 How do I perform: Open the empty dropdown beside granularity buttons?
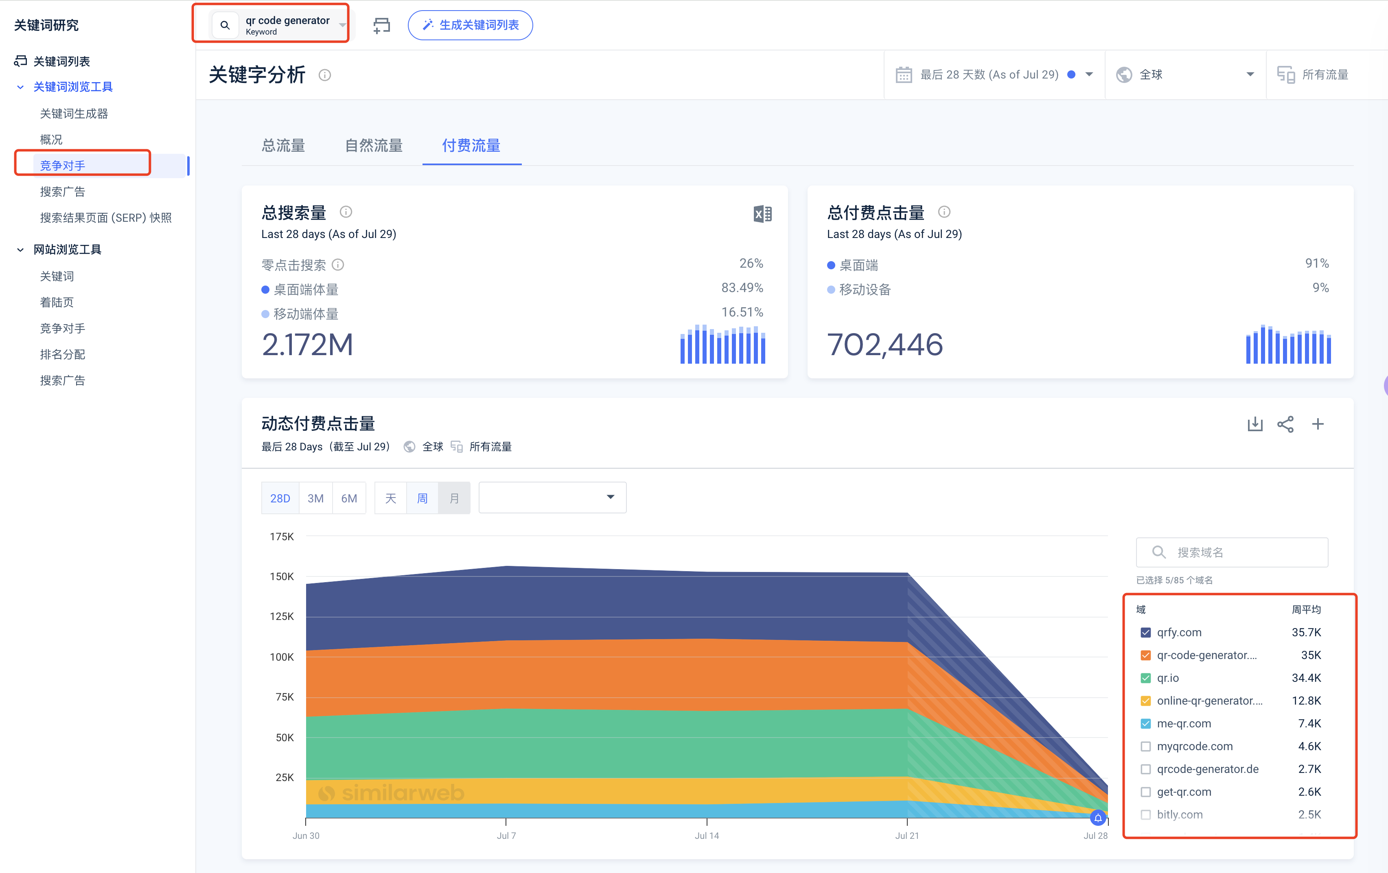click(x=552, y=497)
